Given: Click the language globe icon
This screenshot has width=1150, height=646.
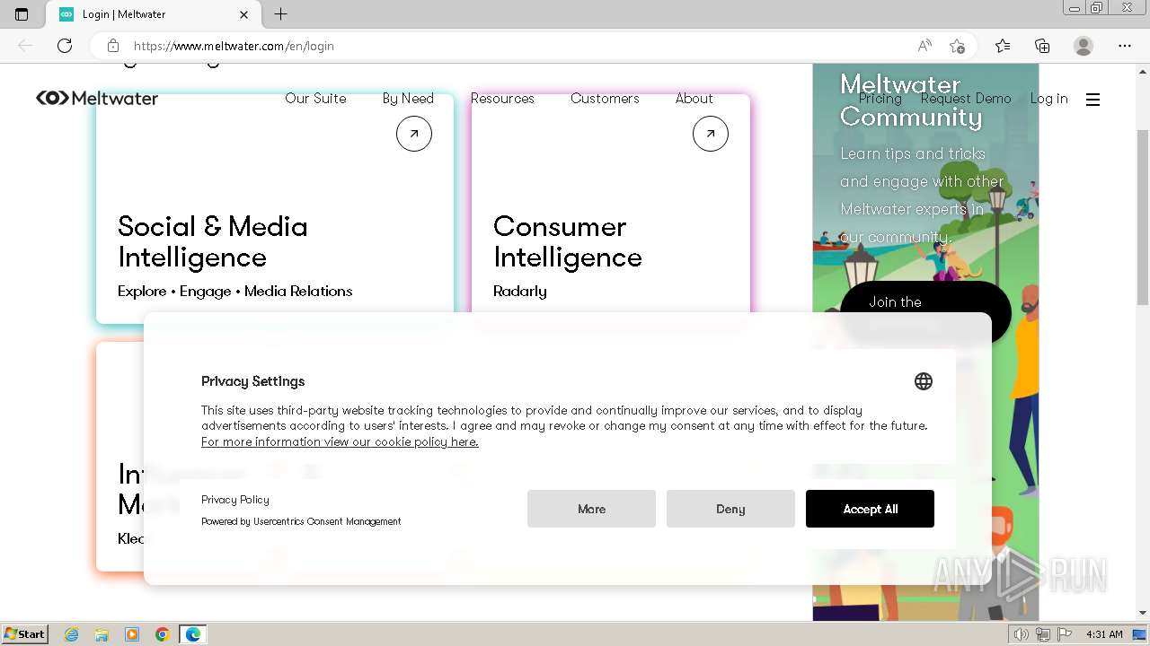Looking at the screenshot, I should coord(923,381).
